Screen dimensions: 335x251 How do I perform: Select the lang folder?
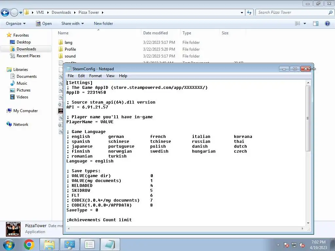click(68, 42)
